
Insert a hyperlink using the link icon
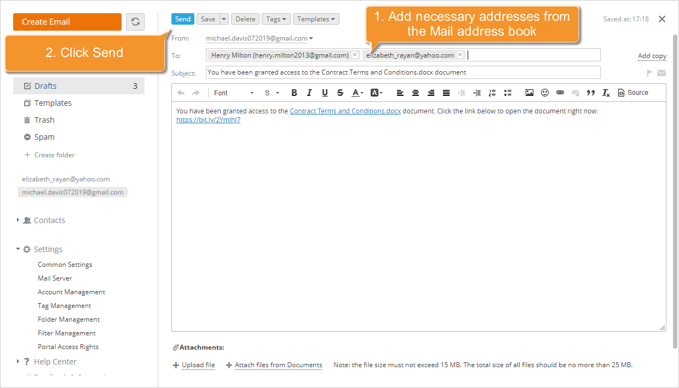[560, 93]
